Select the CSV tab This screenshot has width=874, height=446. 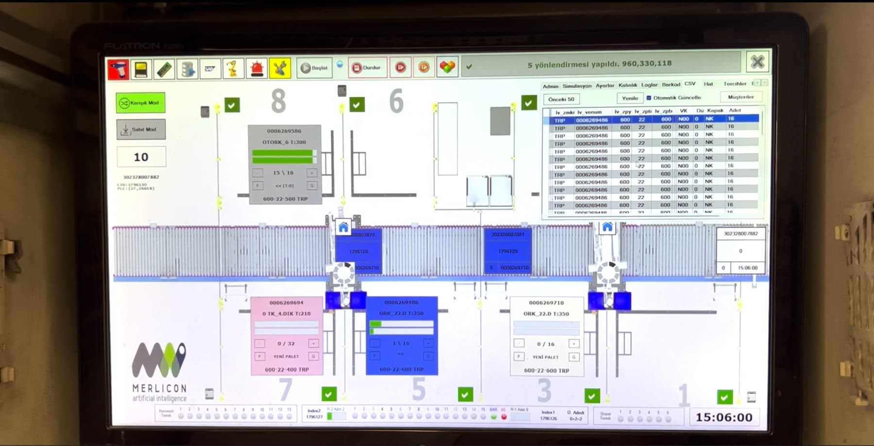(689, 83)
